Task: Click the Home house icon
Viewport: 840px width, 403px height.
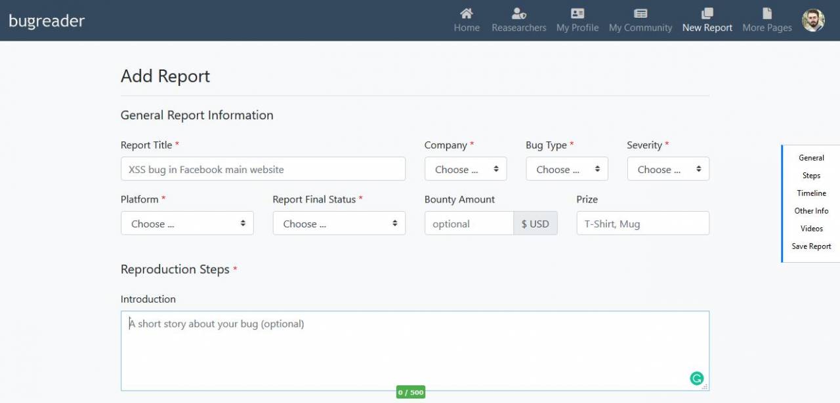Action: tap(466, 13)
